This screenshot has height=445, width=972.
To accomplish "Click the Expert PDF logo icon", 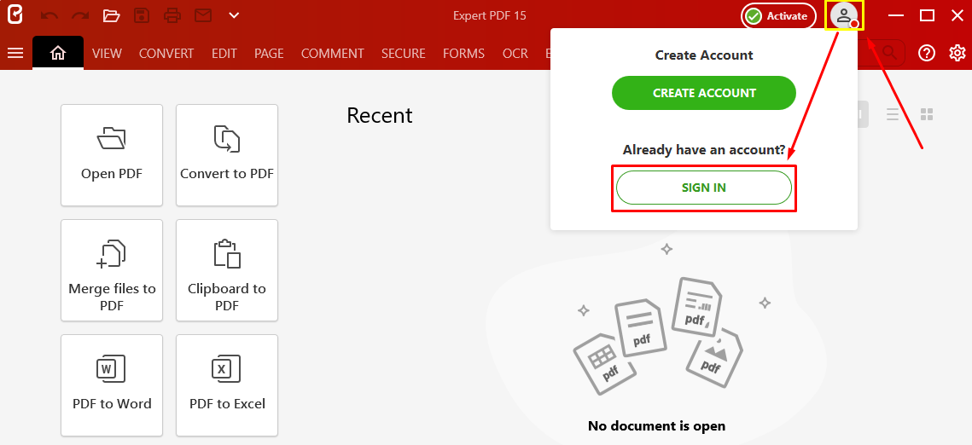I will (x=15, y=15).
